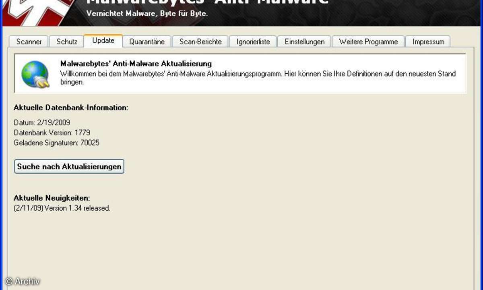
Task: Select the Version 1.34 released news line
Action: [62, 208]
